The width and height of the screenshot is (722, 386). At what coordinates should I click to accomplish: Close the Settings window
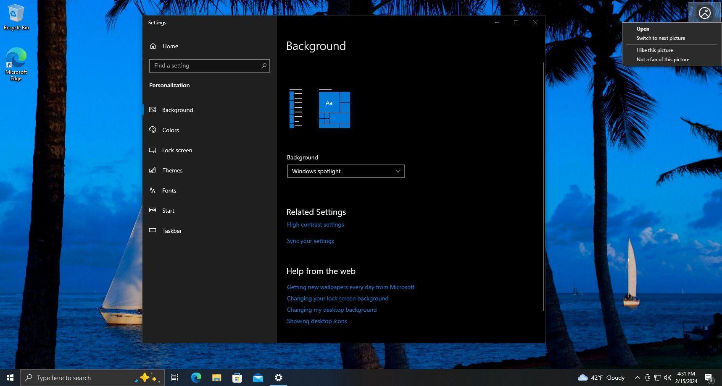[x=535, y=23]
